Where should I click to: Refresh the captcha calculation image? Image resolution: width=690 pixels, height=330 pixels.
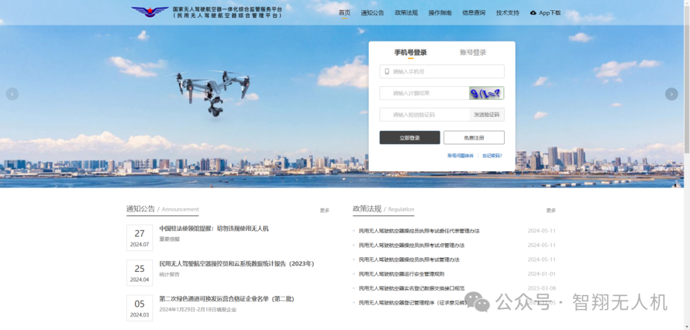[486, 93]
